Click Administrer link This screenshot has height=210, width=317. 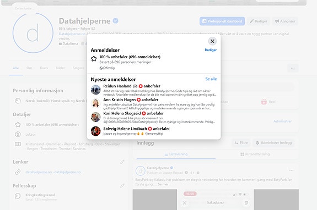[282, 121]
